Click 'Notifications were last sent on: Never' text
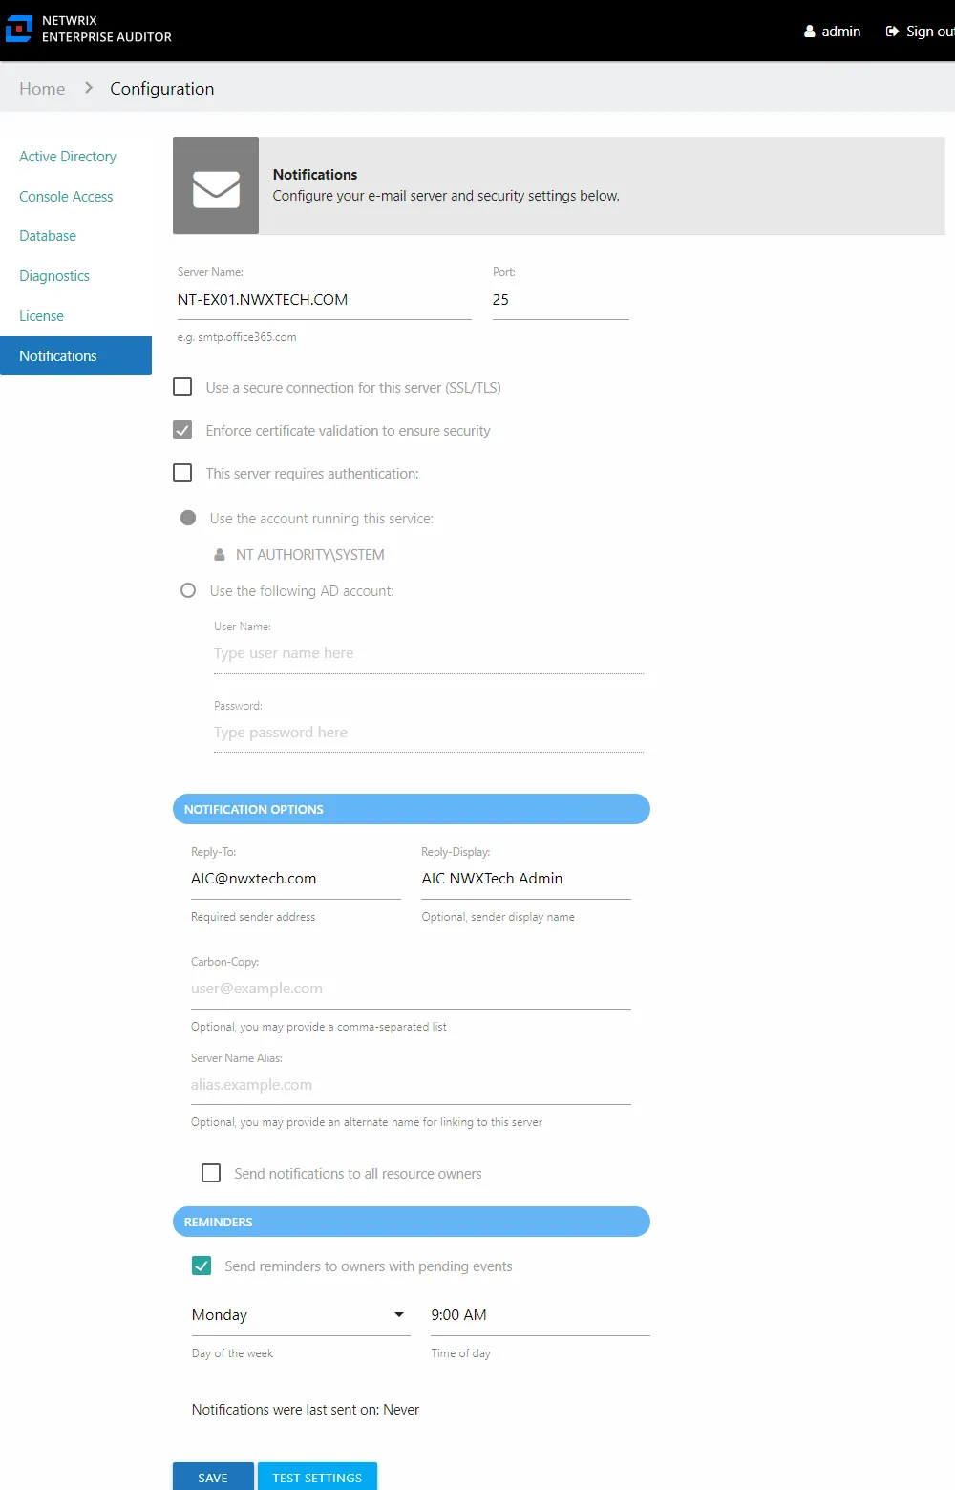 306,1410
